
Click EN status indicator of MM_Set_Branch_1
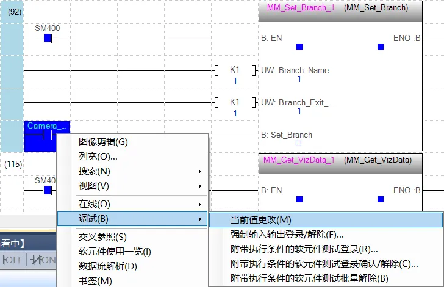299,47
